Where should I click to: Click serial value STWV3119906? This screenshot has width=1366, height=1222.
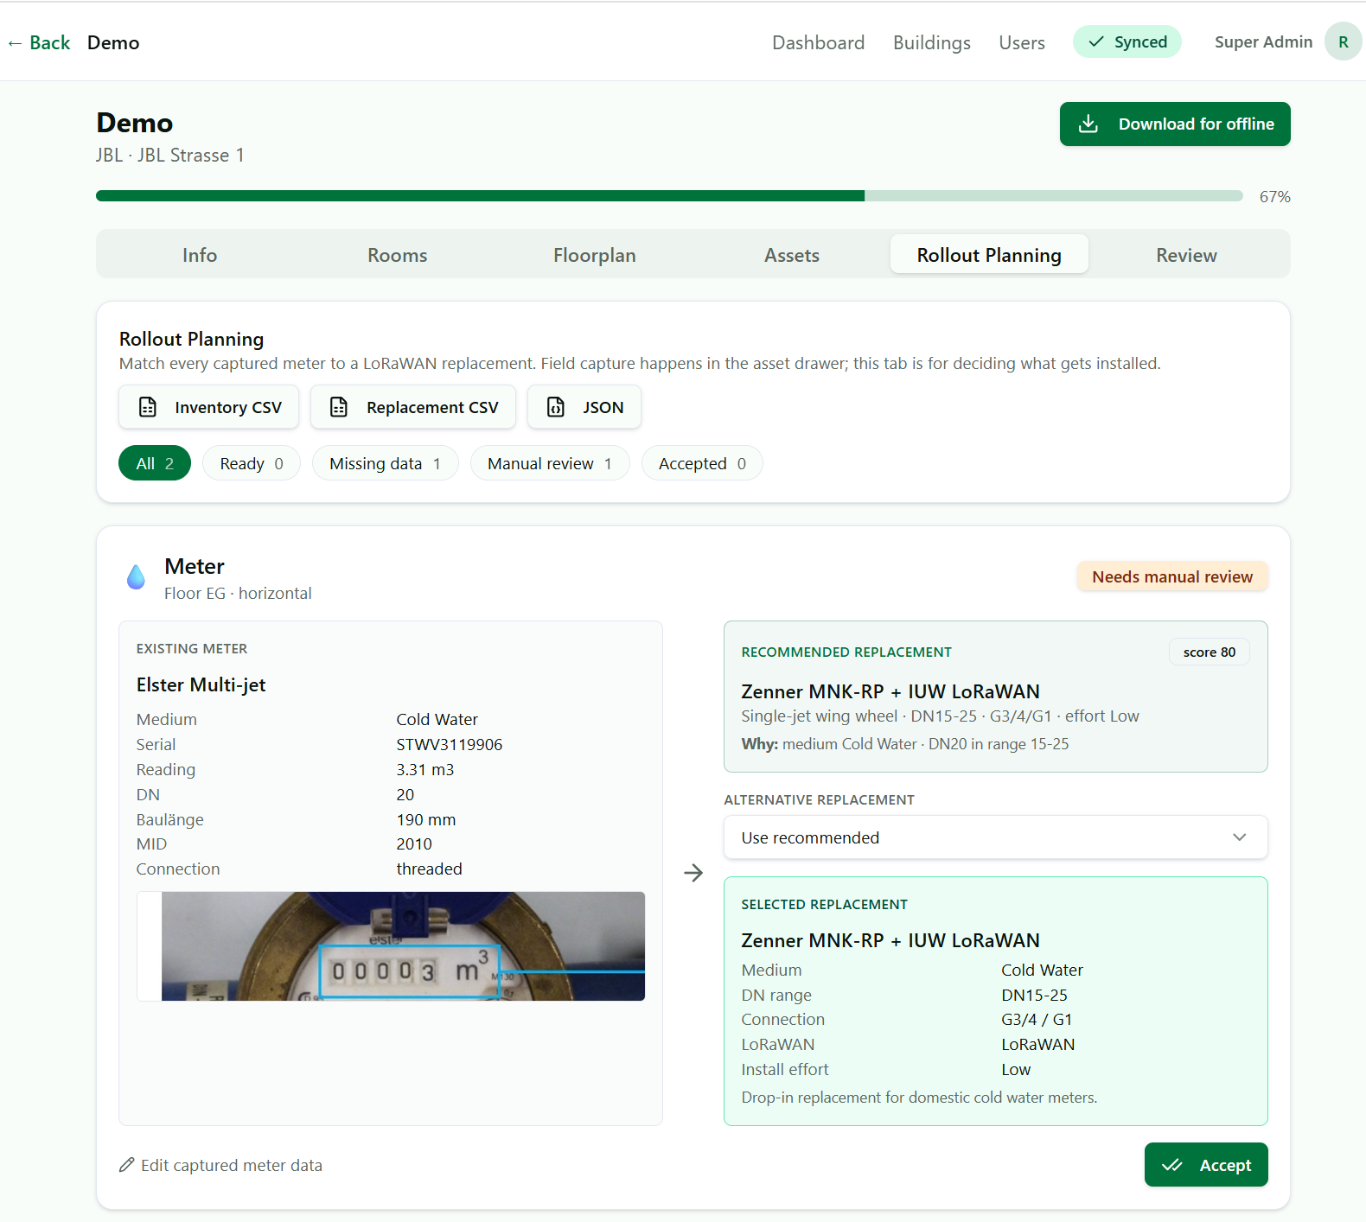pyautogui.click(x=450, y=744)
